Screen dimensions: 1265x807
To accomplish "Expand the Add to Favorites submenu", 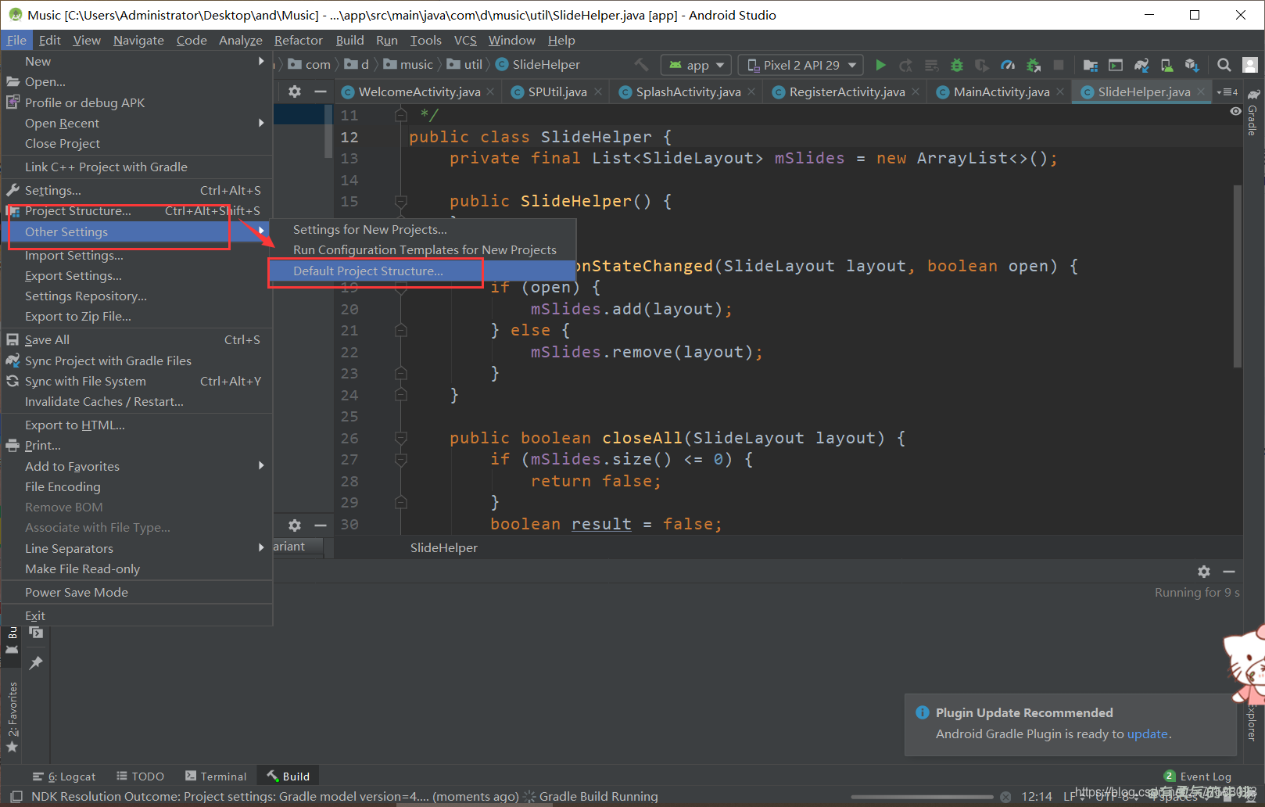I will click(x=137, y=466).
